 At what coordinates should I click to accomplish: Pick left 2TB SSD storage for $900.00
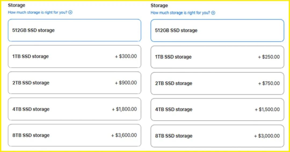pos(75,83)
